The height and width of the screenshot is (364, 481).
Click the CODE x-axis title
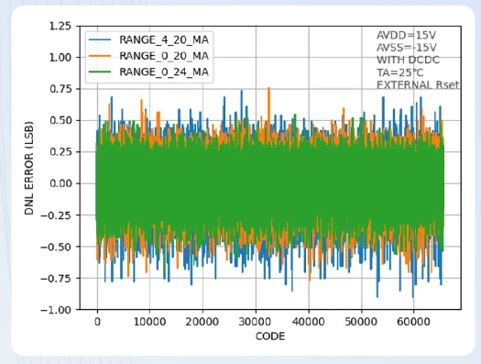pos(270,336)
